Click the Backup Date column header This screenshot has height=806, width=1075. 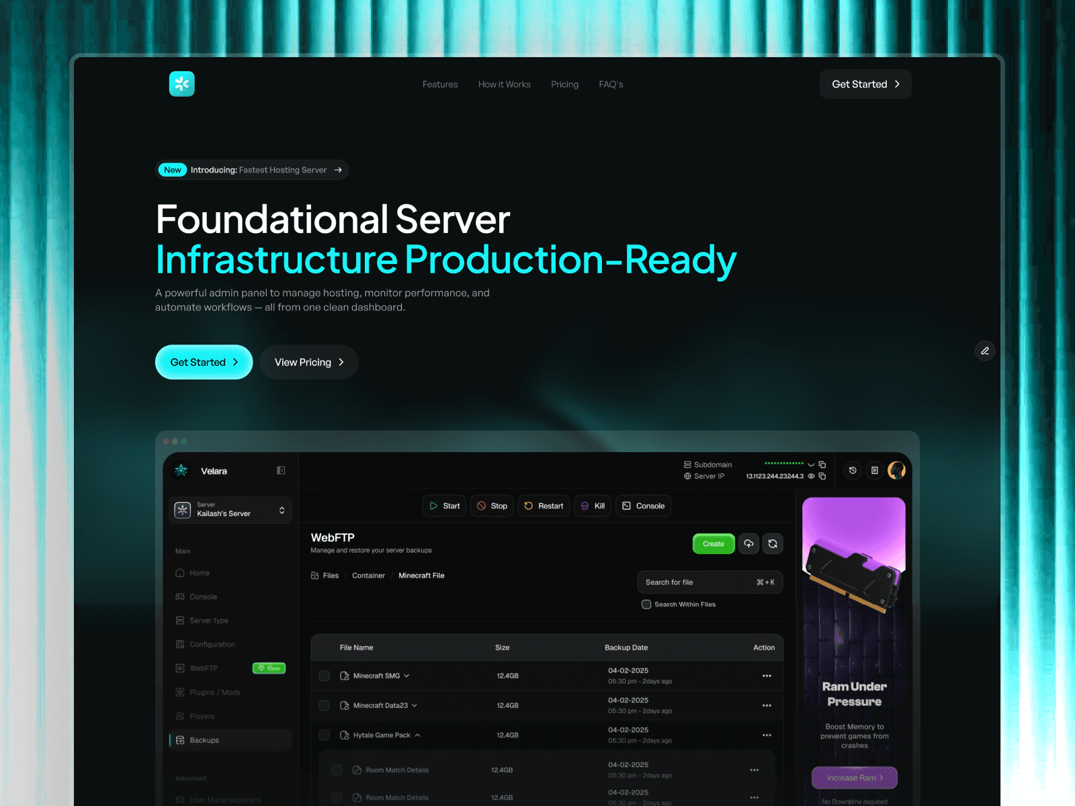[x=626, y=647]
